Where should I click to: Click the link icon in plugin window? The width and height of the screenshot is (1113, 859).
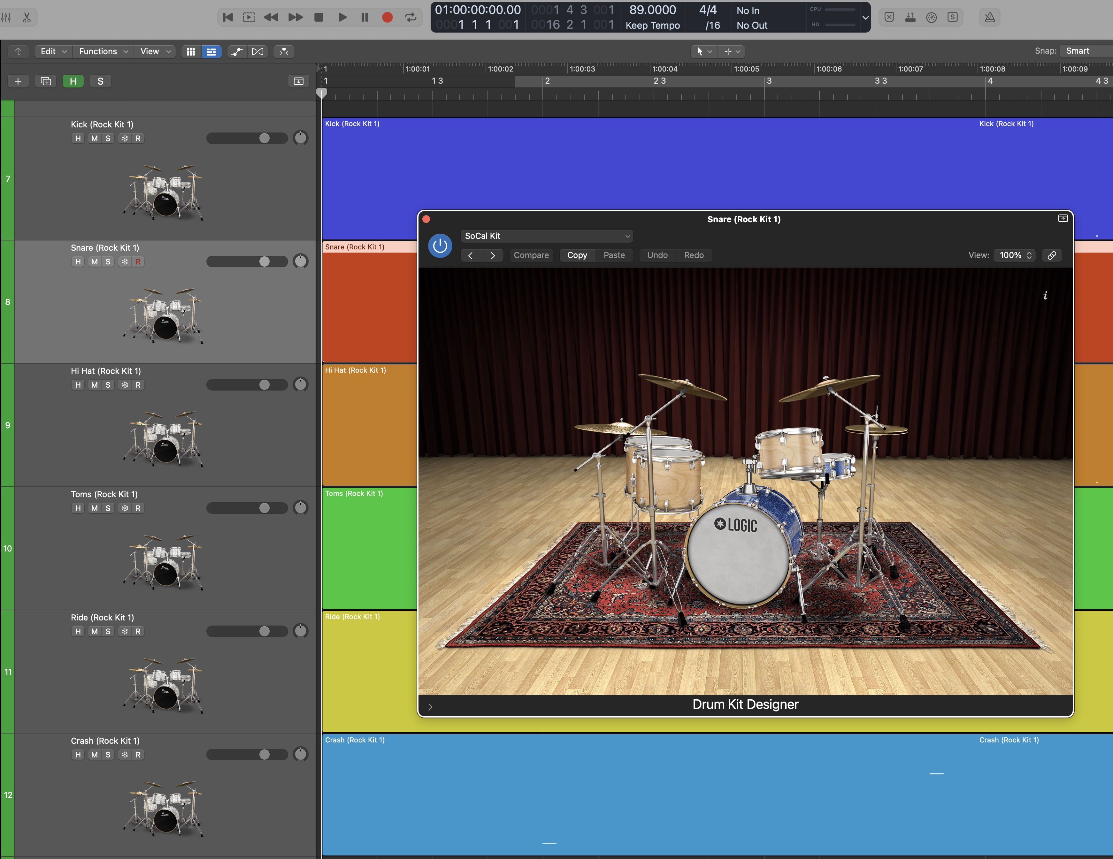click(1052, 255)
